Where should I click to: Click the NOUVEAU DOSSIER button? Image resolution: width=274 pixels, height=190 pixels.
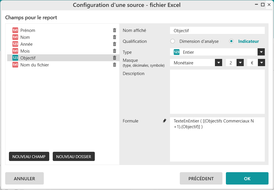pos(73,156)
